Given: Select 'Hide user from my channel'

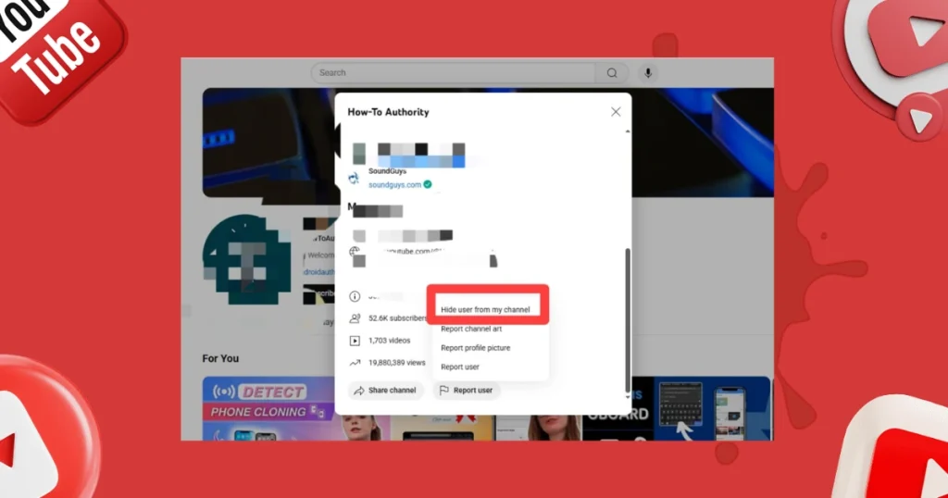Looking at the screenshot, I should (x=485, y=309).
